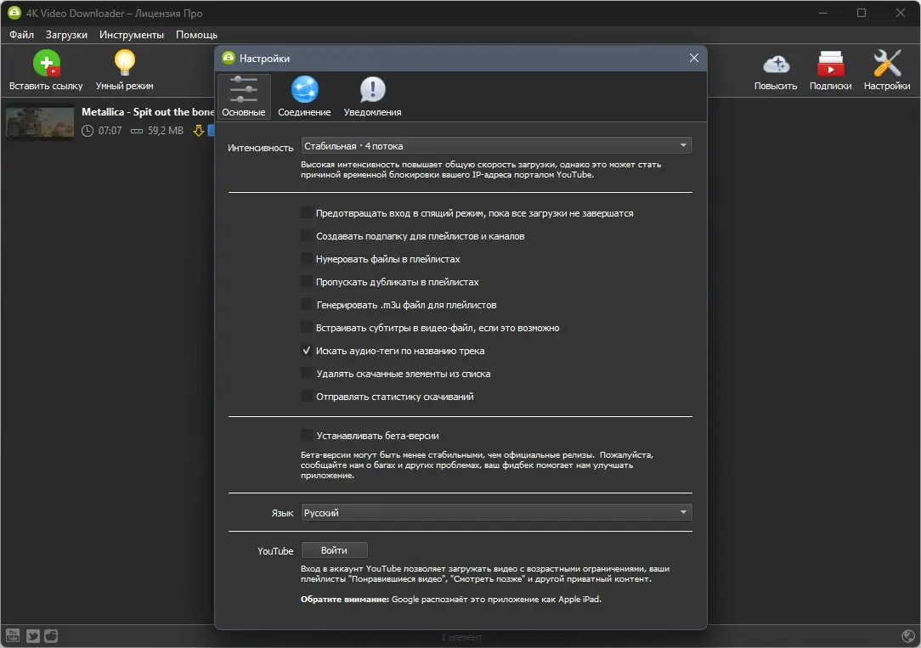The height and width of the screenshot is (648, 921).
Task: Enable Пропускать дубликаты в плейлистах
Action: (307, 281)
